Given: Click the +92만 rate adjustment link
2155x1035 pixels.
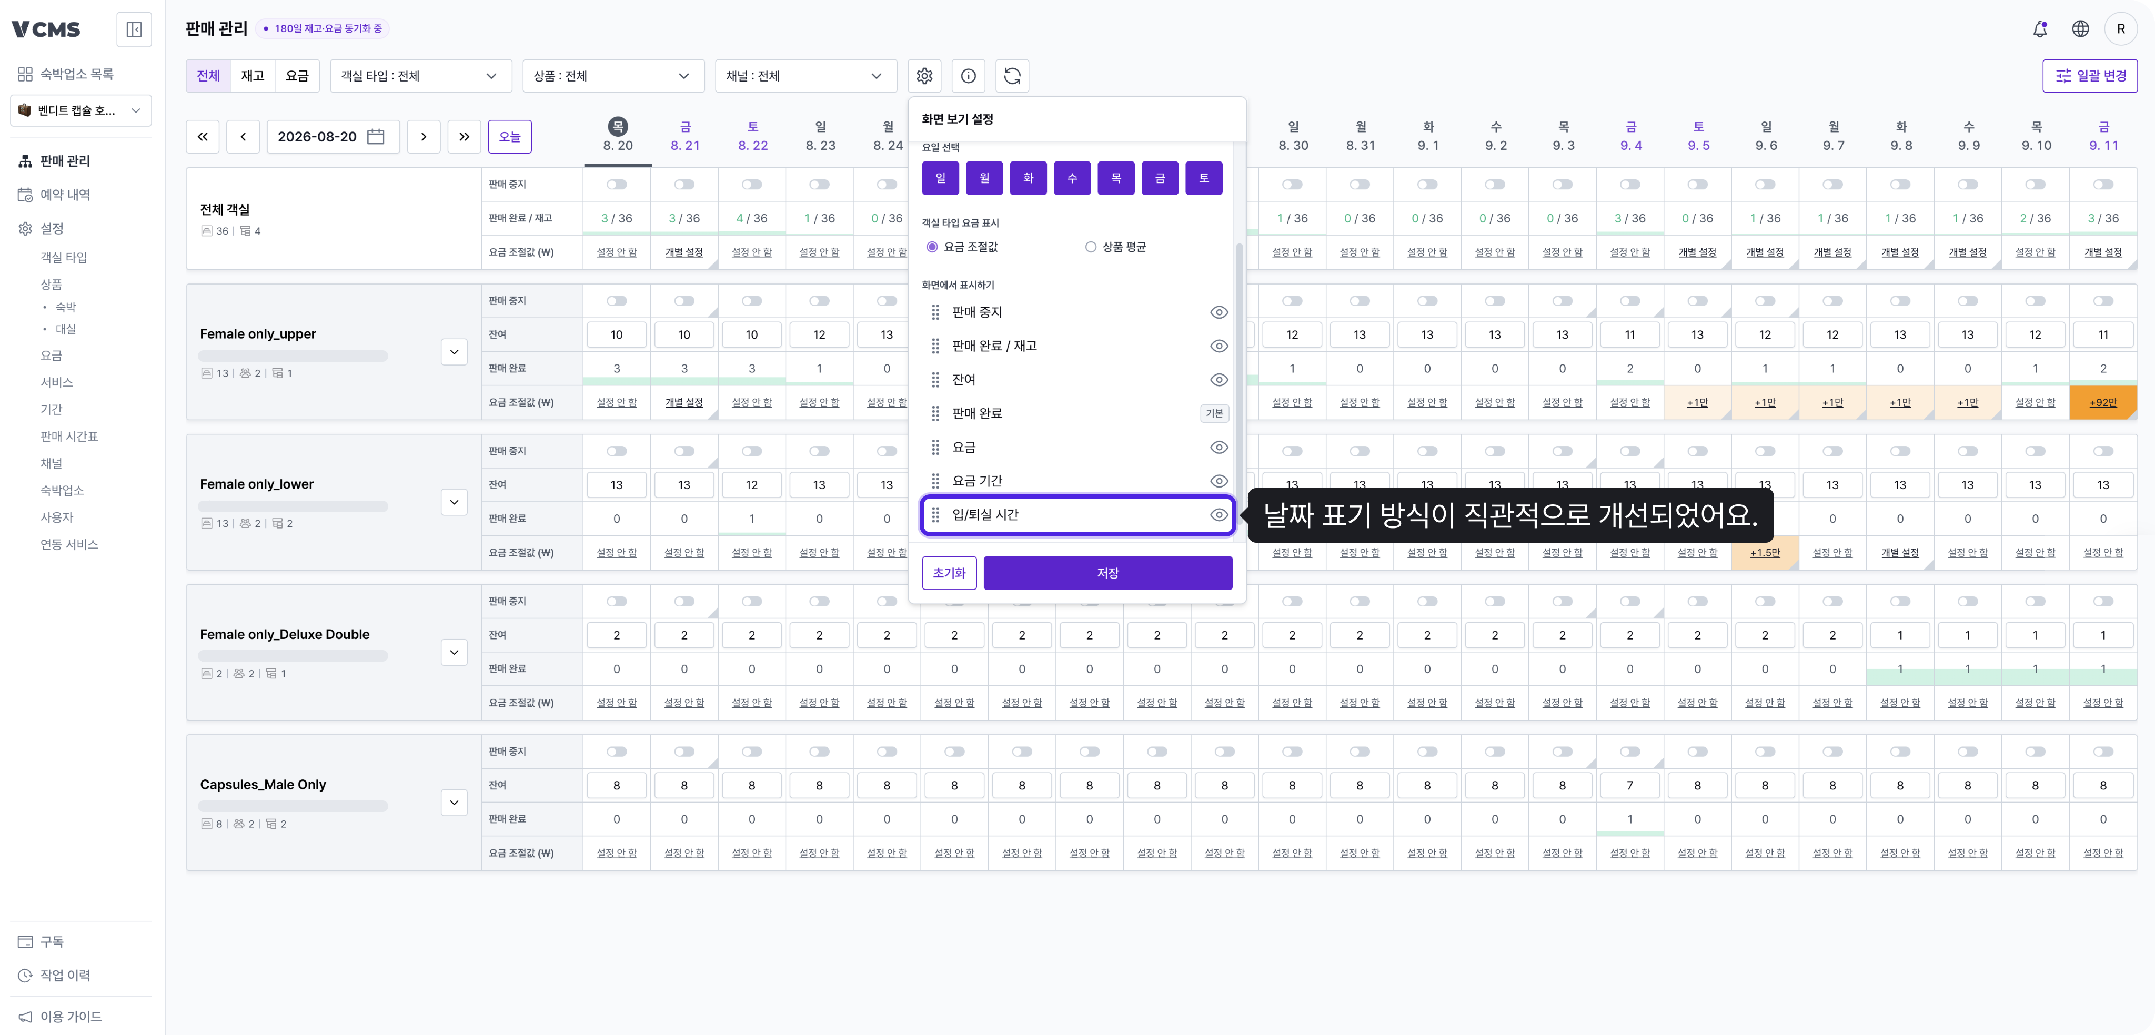Looking at the screenshot, I should coord(2103,402).
